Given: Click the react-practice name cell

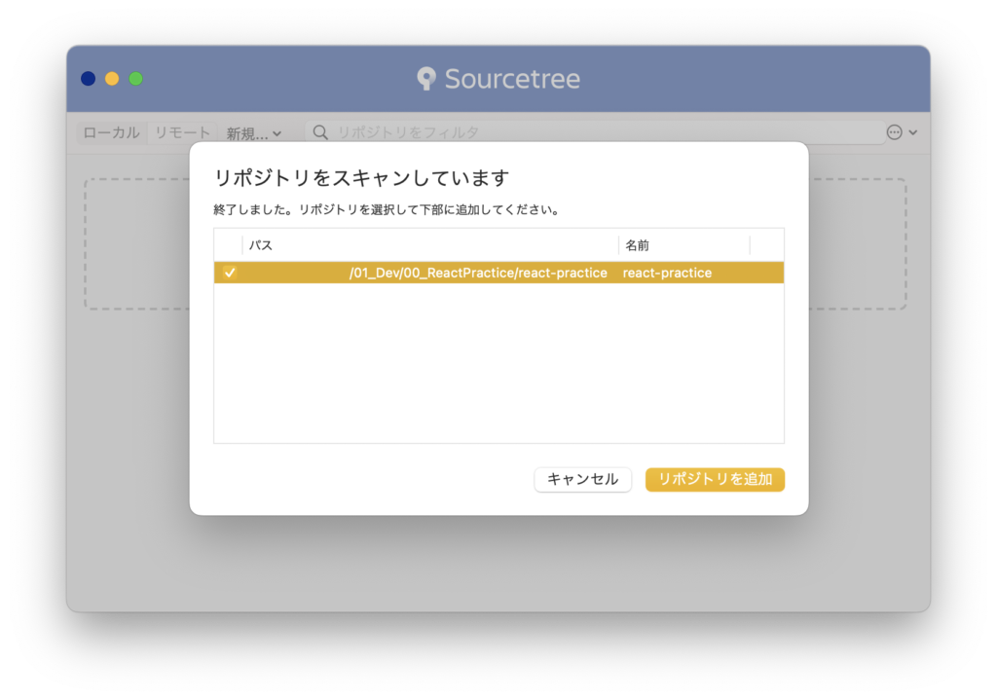Looking at the screenshot, I should tap(667, 273).
